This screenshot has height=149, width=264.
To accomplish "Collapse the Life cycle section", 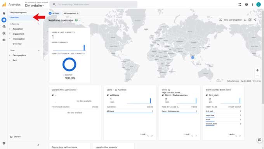I will click(39, 24).
